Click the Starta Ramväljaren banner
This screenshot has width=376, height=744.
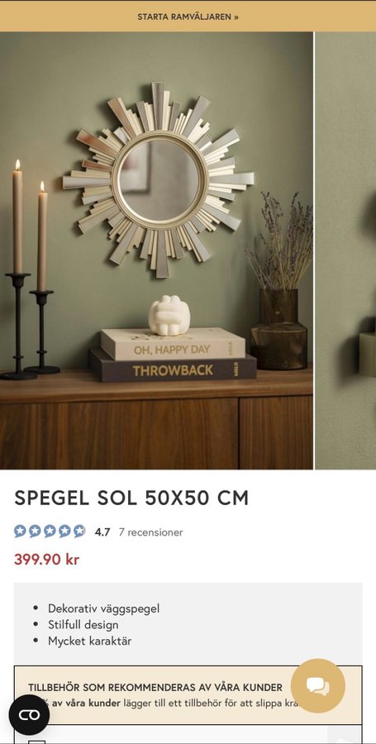pos(188,17)
